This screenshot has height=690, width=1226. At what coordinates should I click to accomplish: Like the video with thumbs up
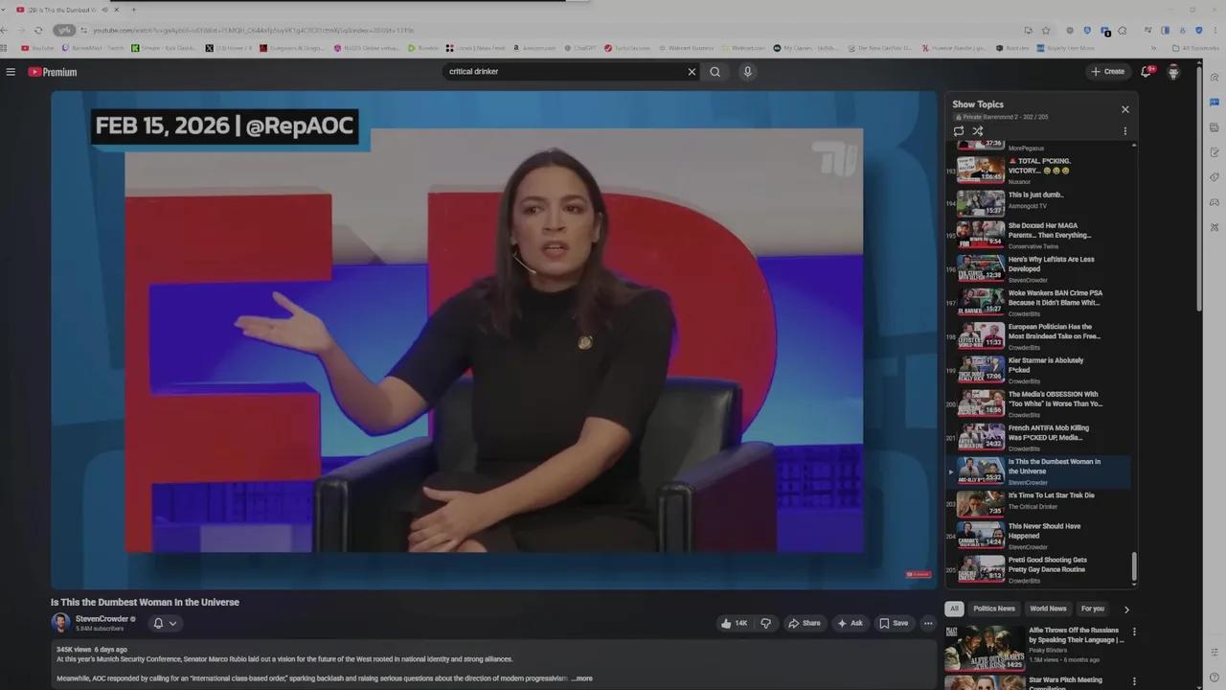coord(734,623)
